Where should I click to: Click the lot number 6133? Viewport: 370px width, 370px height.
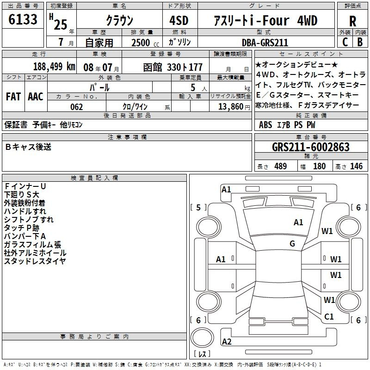point(23,20)
